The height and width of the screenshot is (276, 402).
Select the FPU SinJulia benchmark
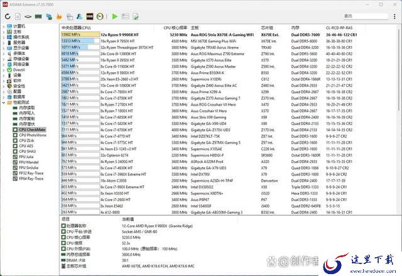[28, 167]
